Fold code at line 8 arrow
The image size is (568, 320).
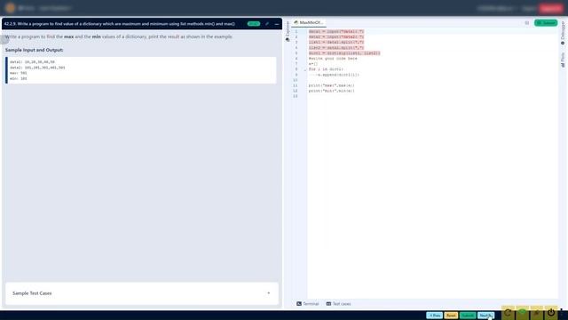click(x=305, y=69)
